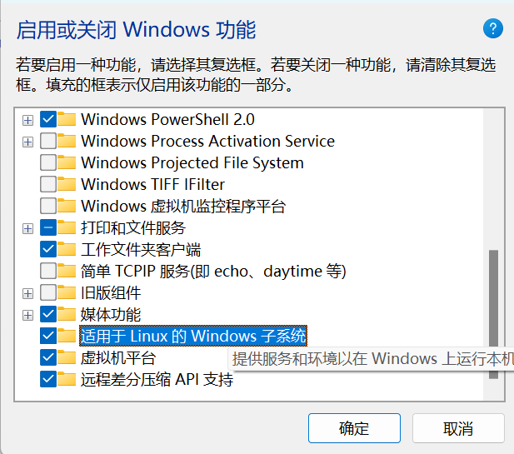Viewport: 514px width, 454px height.
Task: Disable the 虚拟机平台 checkbox
Action: click(x=48, y=358)
